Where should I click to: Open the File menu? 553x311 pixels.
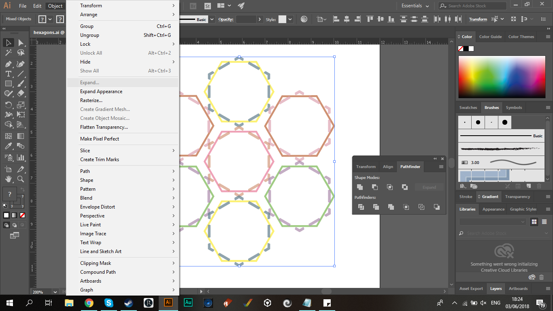click(x=23, y=6)
